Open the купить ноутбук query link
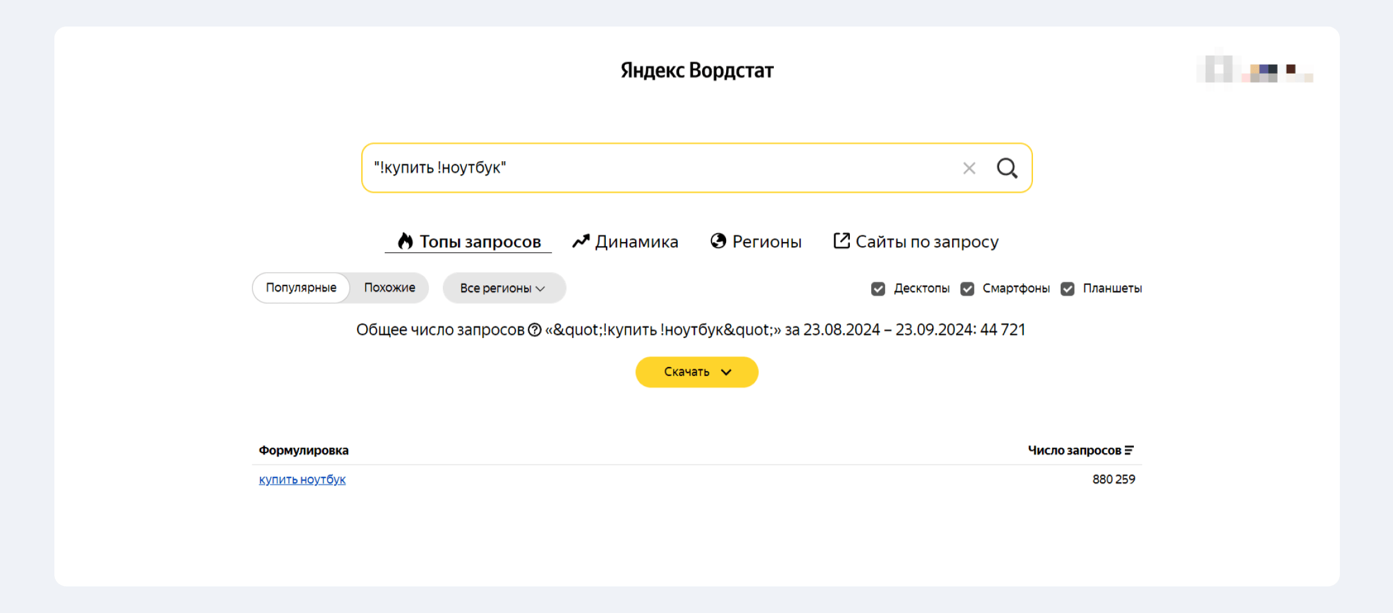1393x613 pixels. point(302,480)
